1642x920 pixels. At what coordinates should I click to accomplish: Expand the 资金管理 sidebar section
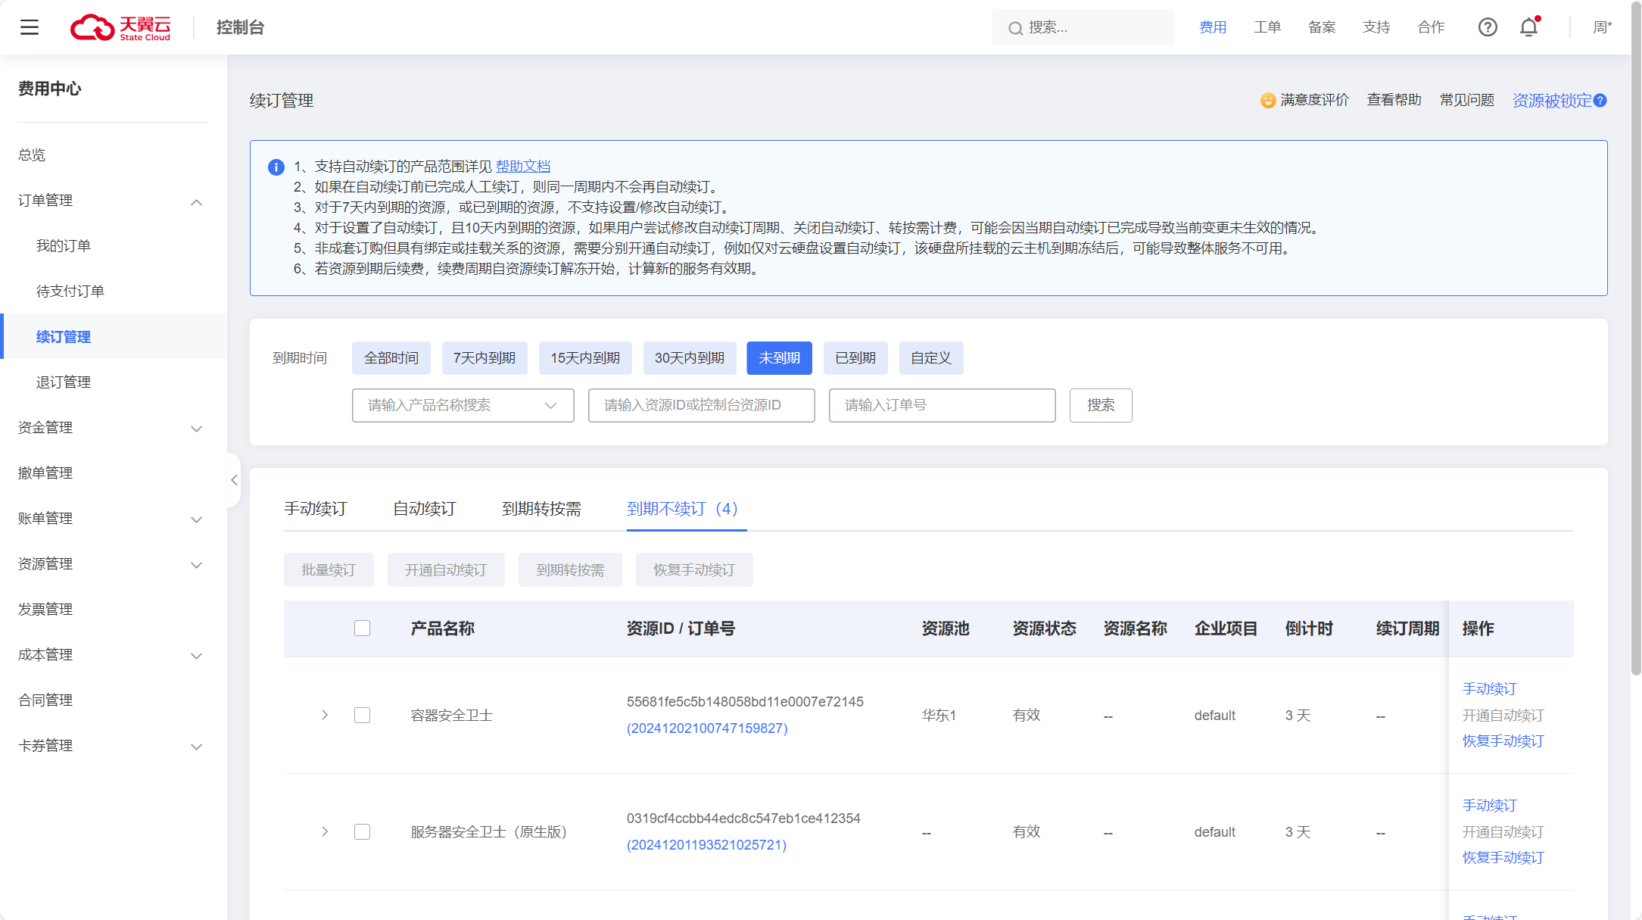[196, 429]
